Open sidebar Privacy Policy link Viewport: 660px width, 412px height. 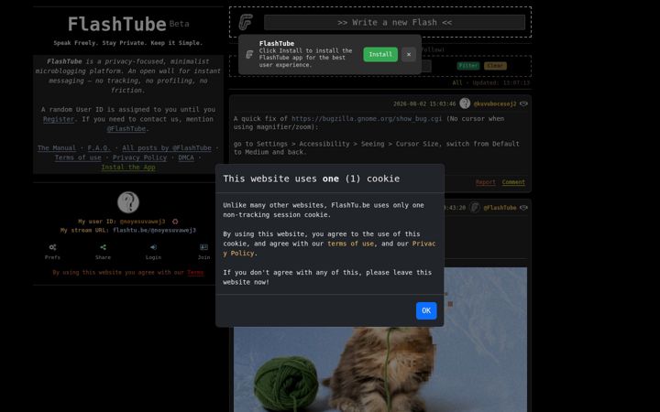coord(139,157)
